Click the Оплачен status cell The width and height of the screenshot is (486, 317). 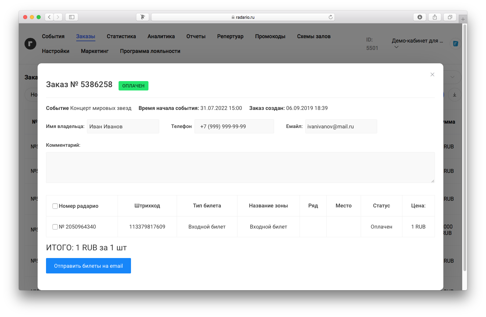[382, 227]
